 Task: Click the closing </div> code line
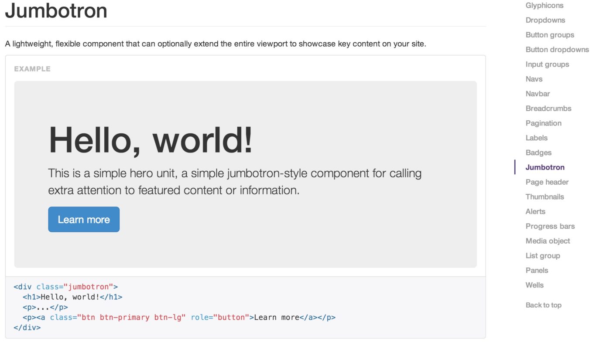[27, 328]
